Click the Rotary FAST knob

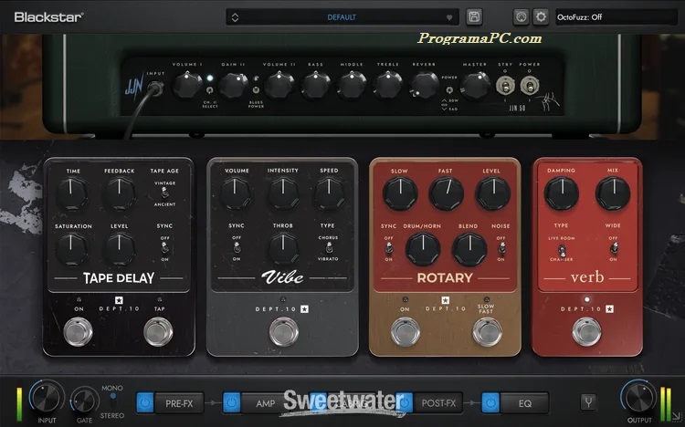click(446, 193)
